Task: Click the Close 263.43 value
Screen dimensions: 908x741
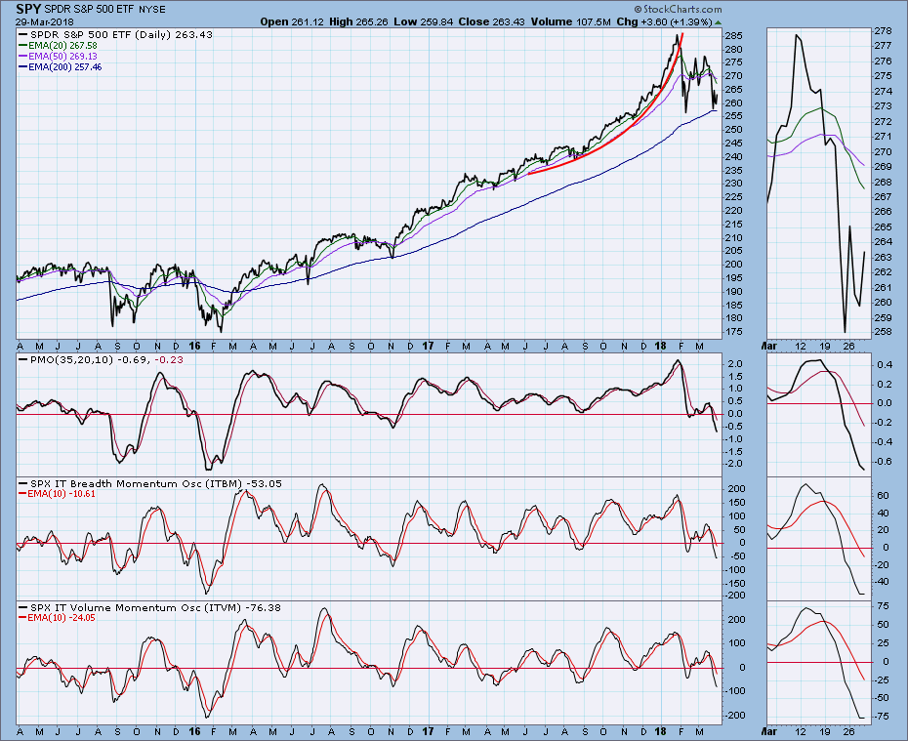Action: pyautogui.click(x=492, y=22)
